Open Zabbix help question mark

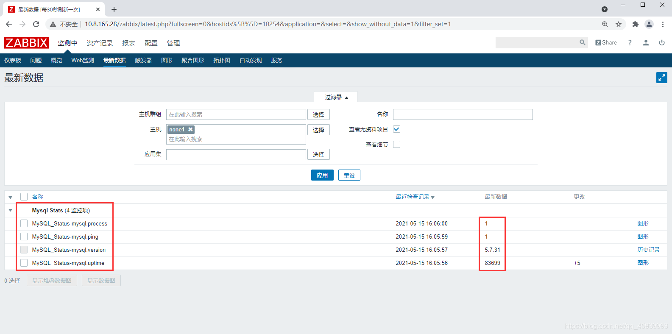[x=630, y=42]
